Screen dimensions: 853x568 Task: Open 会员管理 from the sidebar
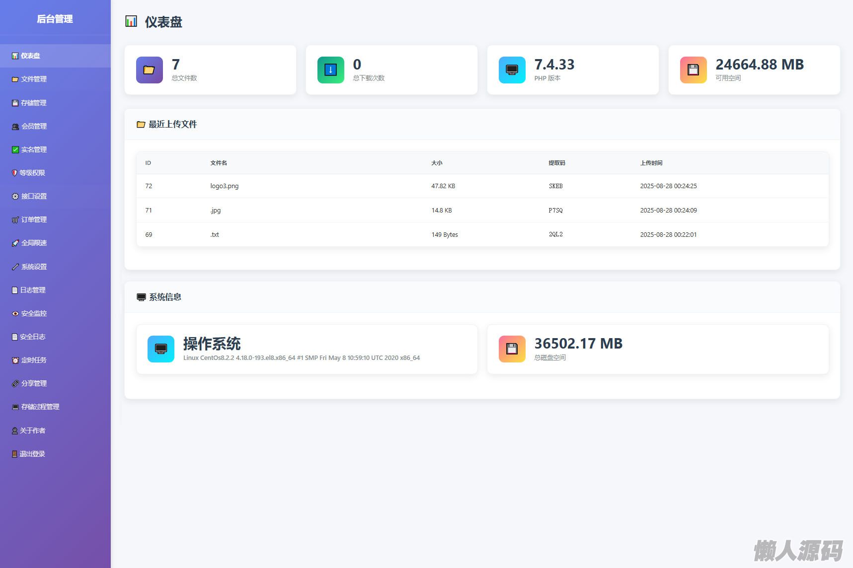click(x=33, y=126)
